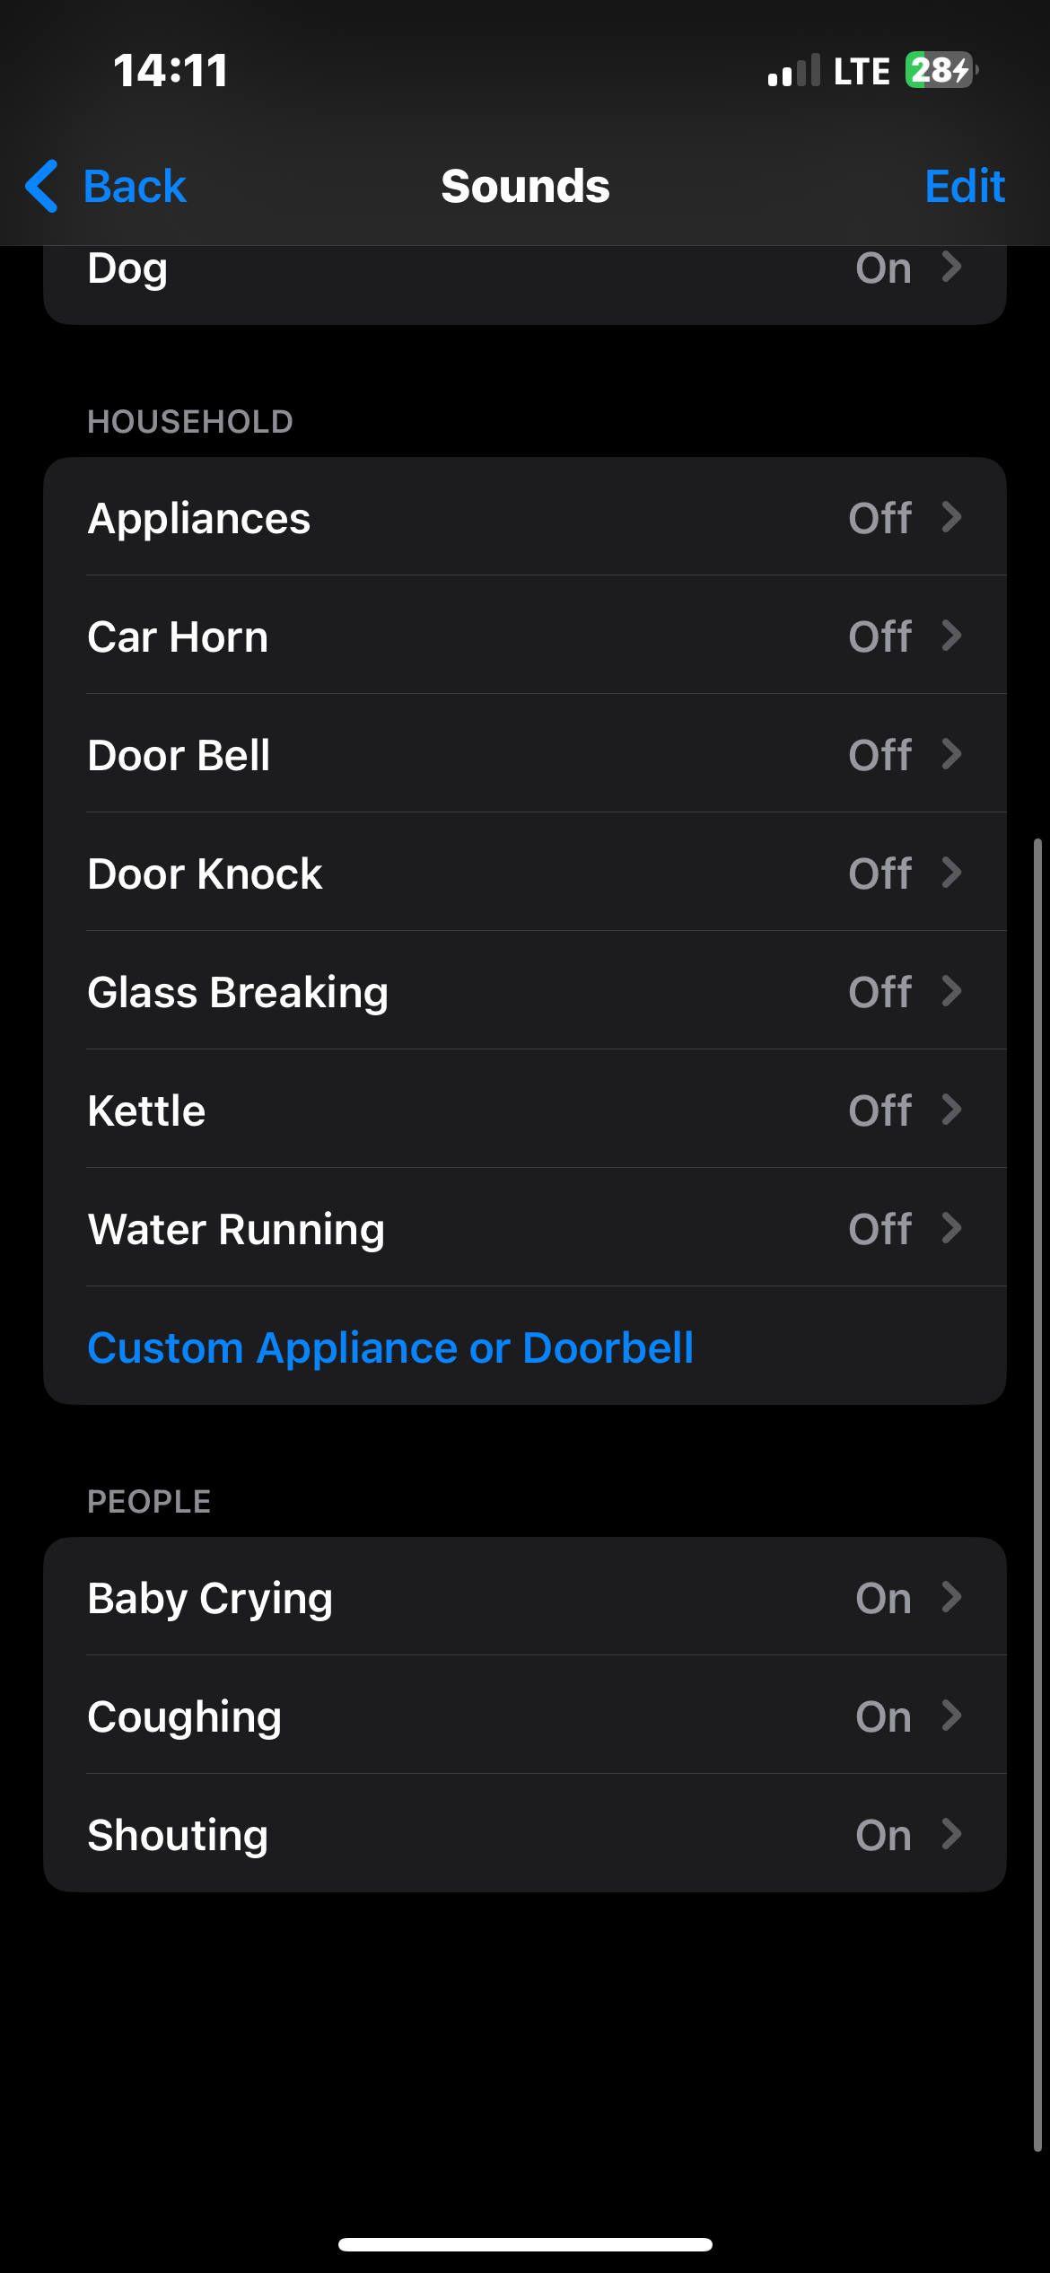Toggle Appliances sound via its Off status
The image size is (1050, 2273).
point(879,518)
